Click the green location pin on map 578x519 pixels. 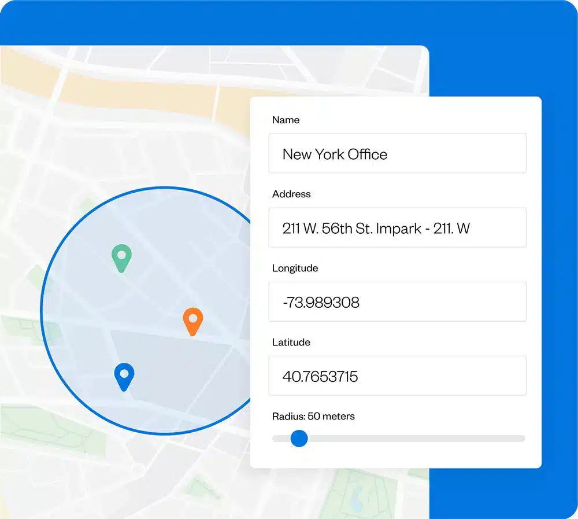(x=121, y=257)
